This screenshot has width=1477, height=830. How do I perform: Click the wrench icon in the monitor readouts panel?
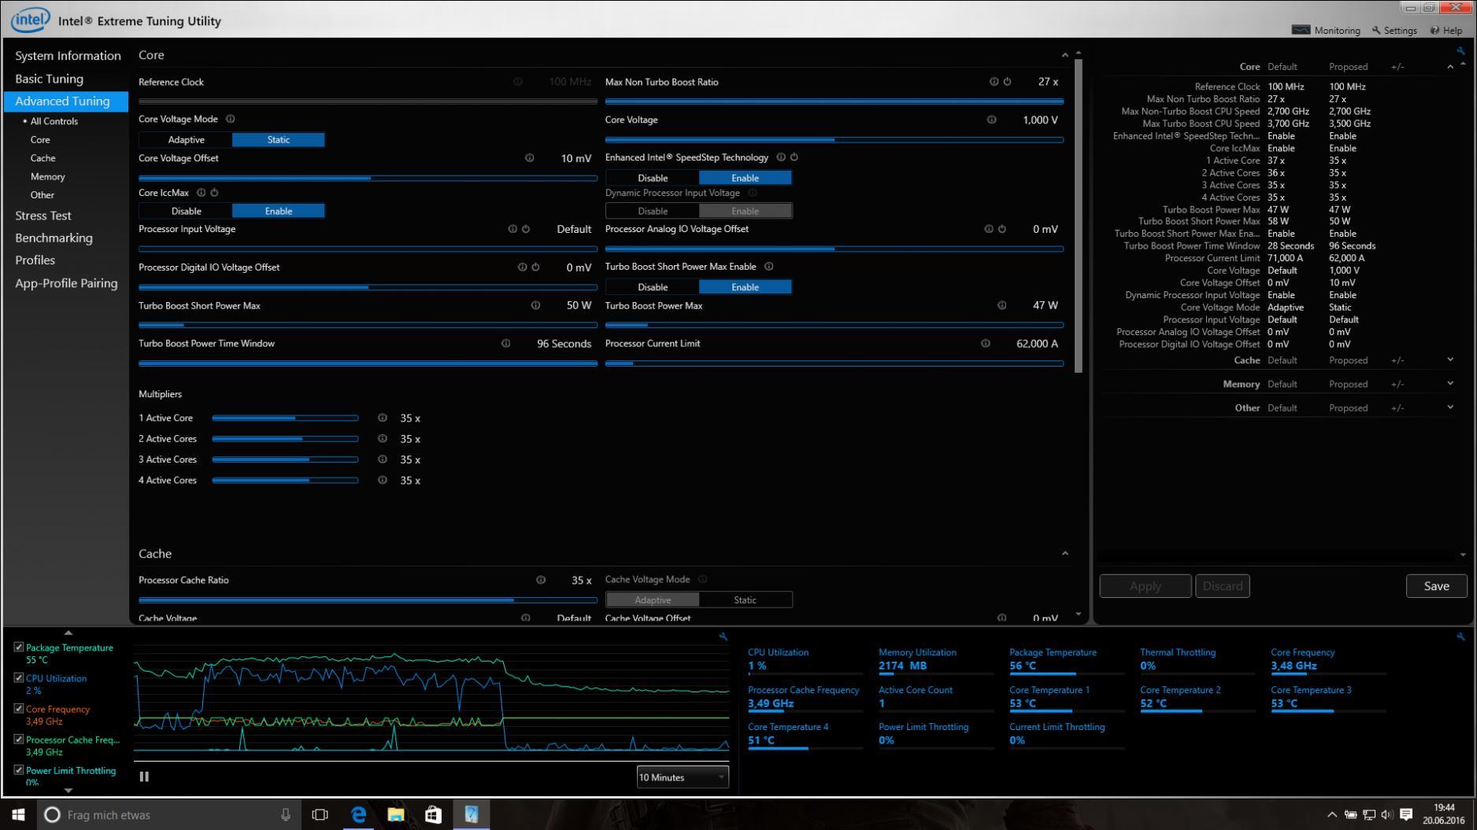pos(1460,636)
